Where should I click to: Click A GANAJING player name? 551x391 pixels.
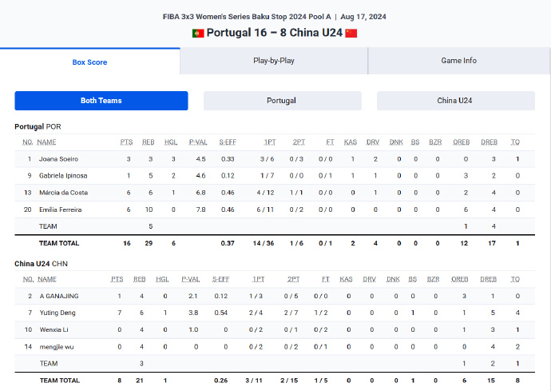59,296
